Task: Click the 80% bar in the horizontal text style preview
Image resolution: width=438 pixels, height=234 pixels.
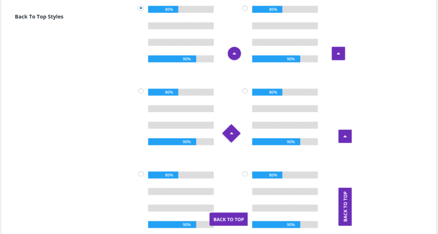Action: point(163,175)
